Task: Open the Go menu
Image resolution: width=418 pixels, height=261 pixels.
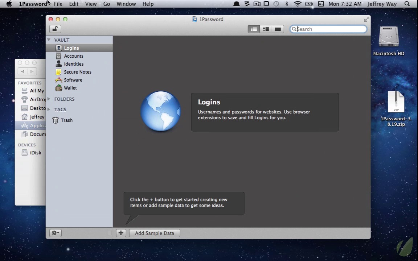Action: pos(107,4)
